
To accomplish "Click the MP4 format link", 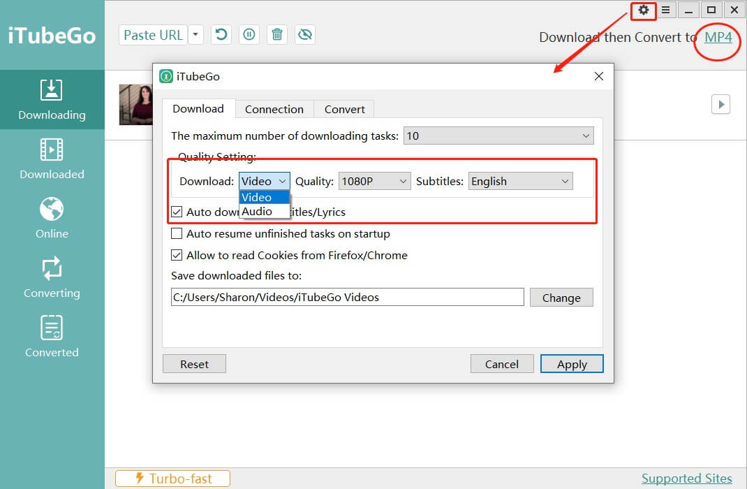I will (x=718, y=37).
